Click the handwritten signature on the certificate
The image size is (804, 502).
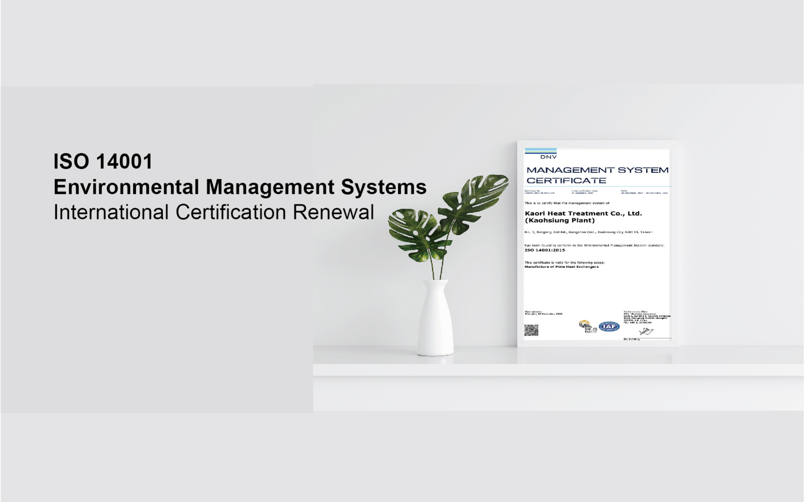click(x=646, y=332)
